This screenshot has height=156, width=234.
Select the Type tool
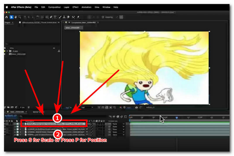click(x=55, y=17)
